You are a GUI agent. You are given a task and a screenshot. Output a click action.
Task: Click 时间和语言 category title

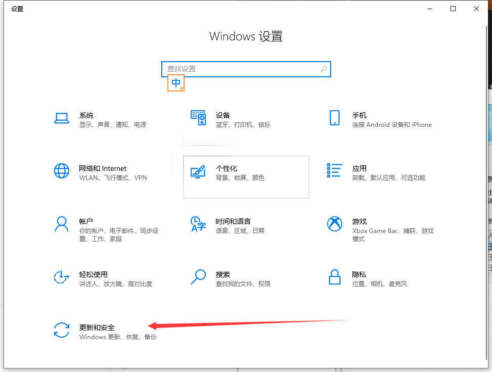point(233,221)
